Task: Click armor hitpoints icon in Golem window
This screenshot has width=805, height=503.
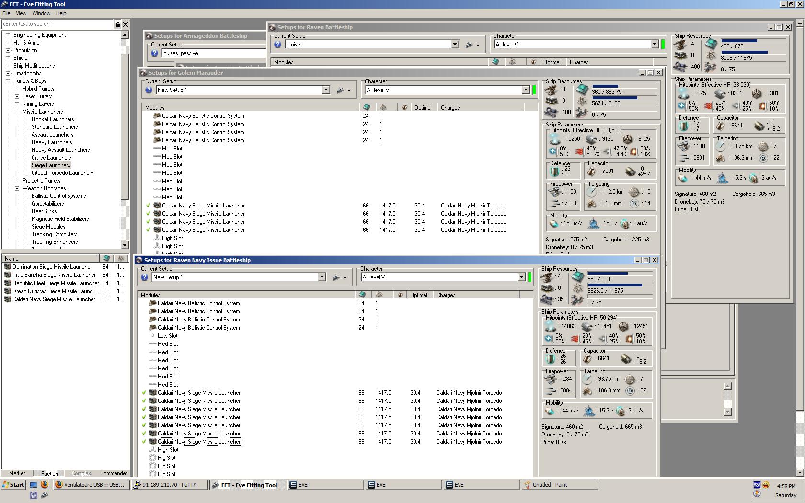Action: (592, 139)
